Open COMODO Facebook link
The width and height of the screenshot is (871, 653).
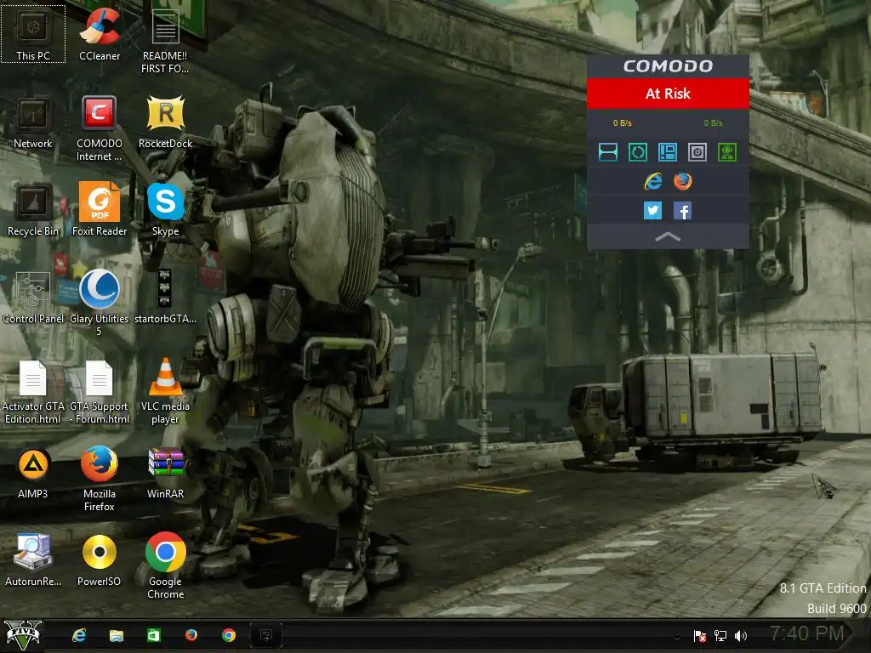pos(682,211)
